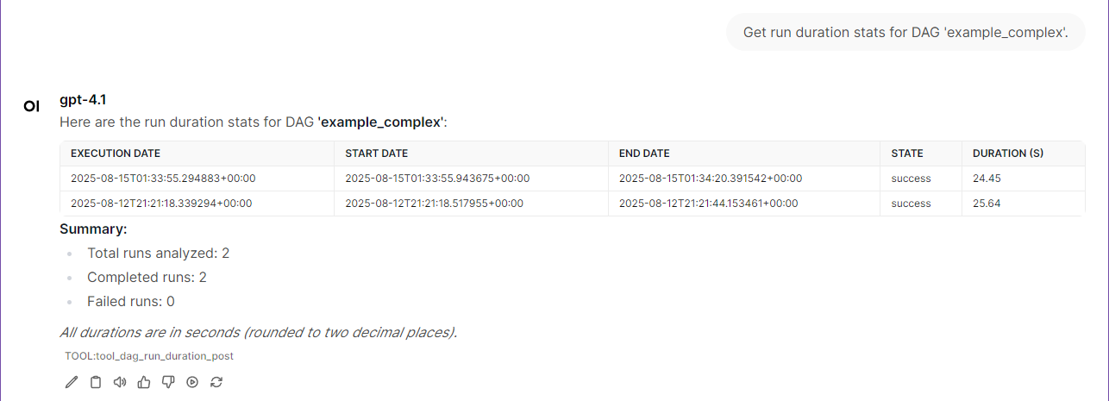This screenshot has width=1109, height=401.
Task: Copy the response with the clipboard icon
Action: tap(96, 382)
